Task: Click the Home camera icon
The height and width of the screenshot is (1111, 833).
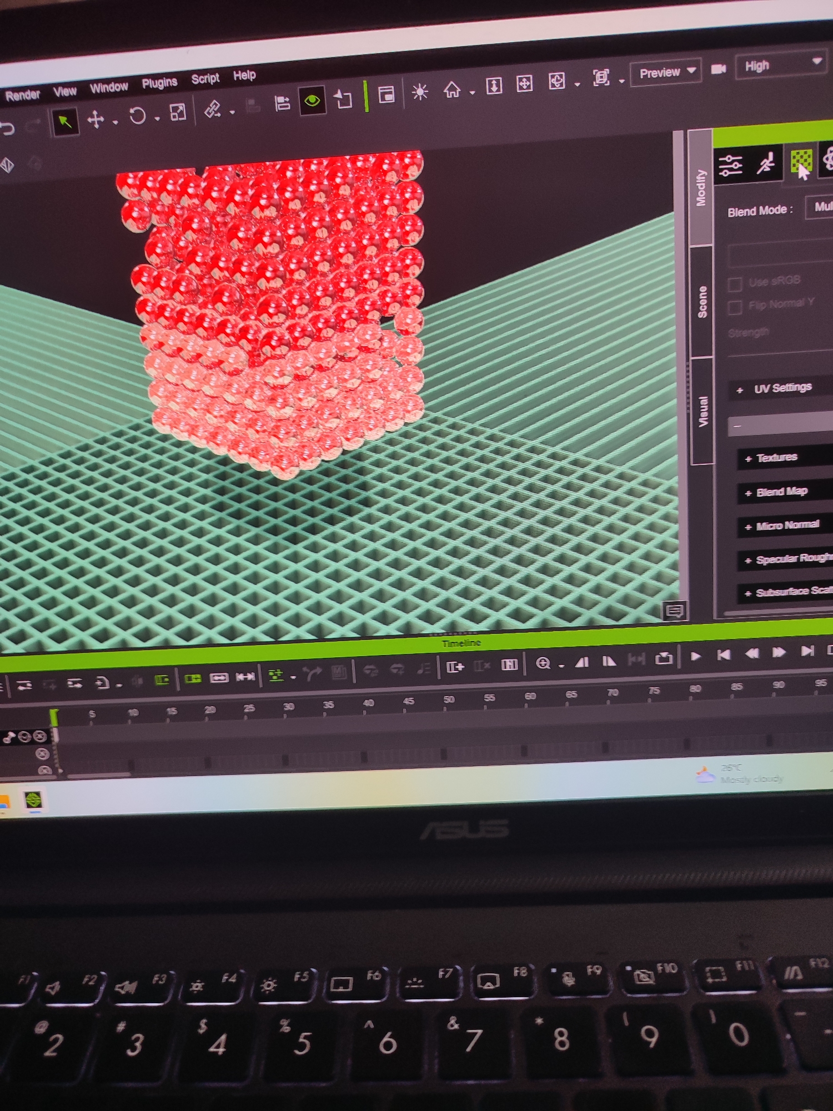Action: pyautogui.click(x=451, y=89)
